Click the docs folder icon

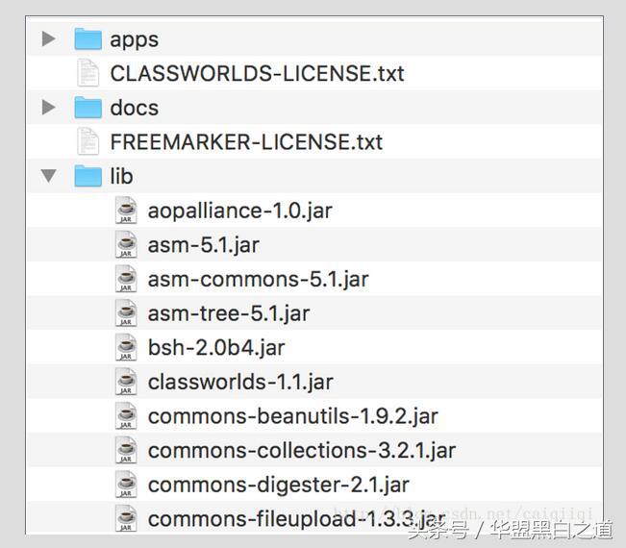(x=88, y=108)
